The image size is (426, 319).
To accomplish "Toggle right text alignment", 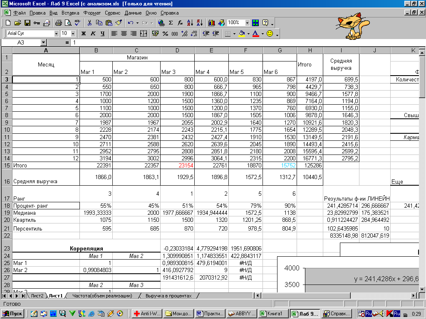I will [x=134, y=33].
